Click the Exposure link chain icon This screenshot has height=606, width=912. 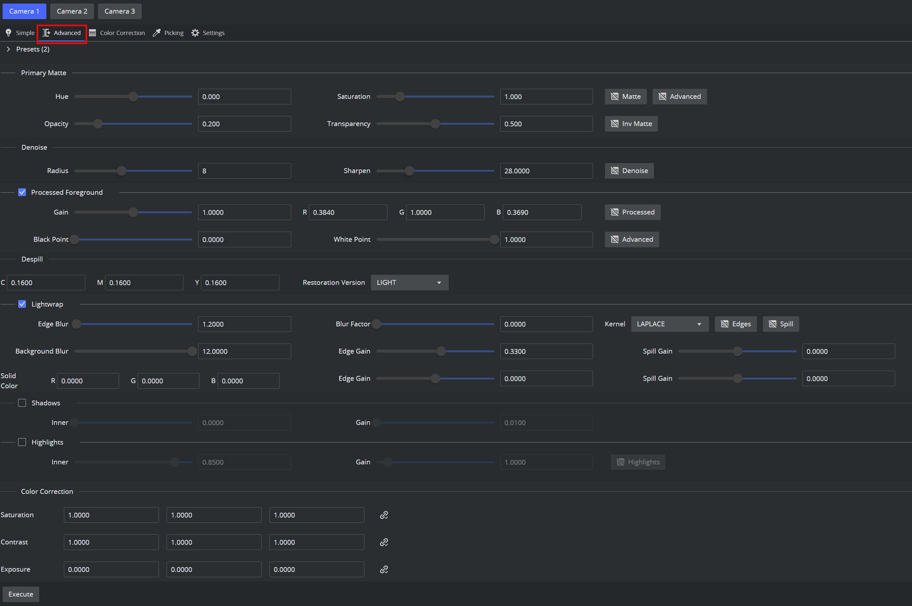click(384, 569)
